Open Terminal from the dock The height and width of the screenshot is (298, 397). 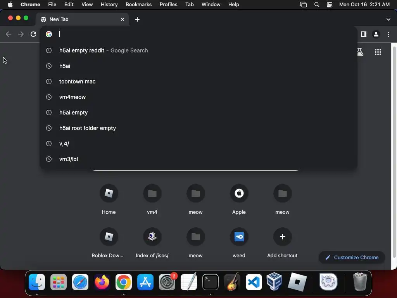211,282
